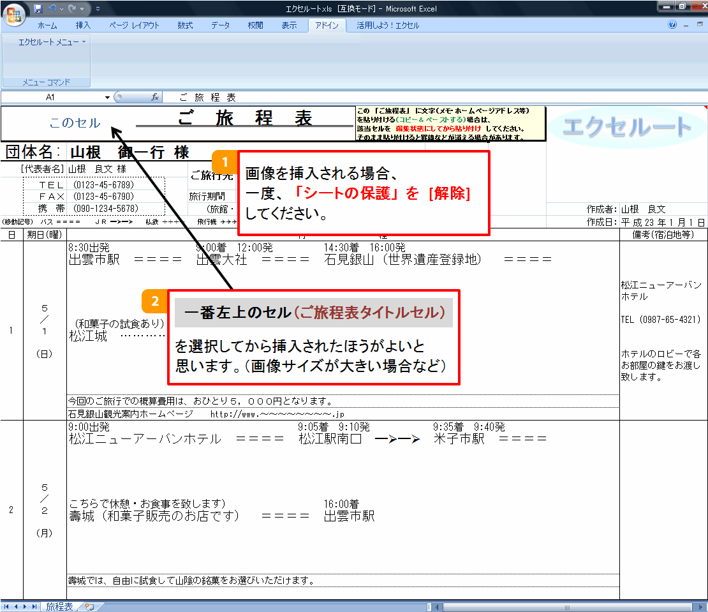The height and width of the screenshot is (612, 708).
Task: Go to previous sheet navigation arrow
Action: coord(15,607)
